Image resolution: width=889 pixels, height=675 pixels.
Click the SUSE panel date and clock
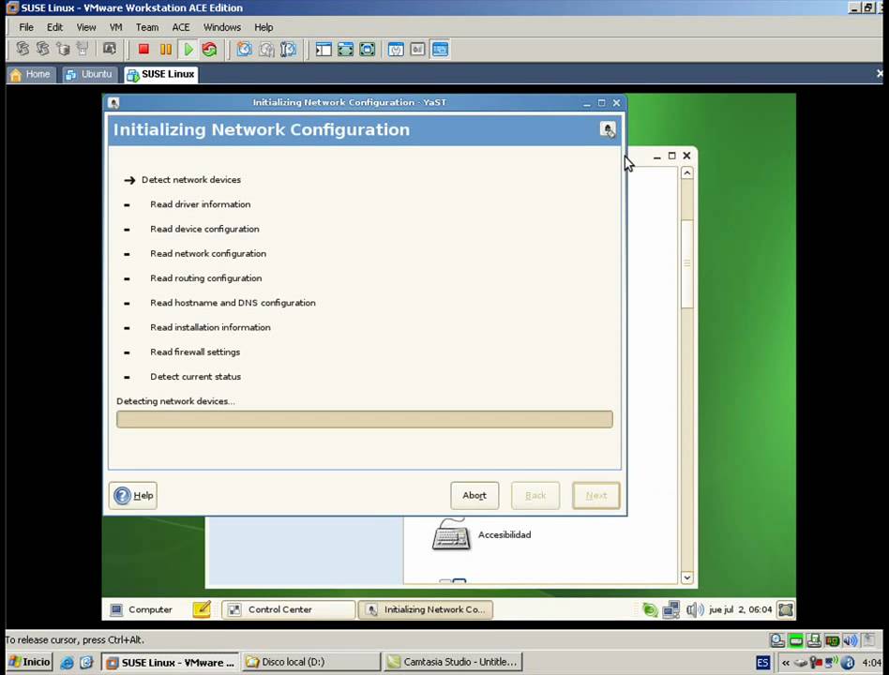pyautogui.click(x=741, y=609)
